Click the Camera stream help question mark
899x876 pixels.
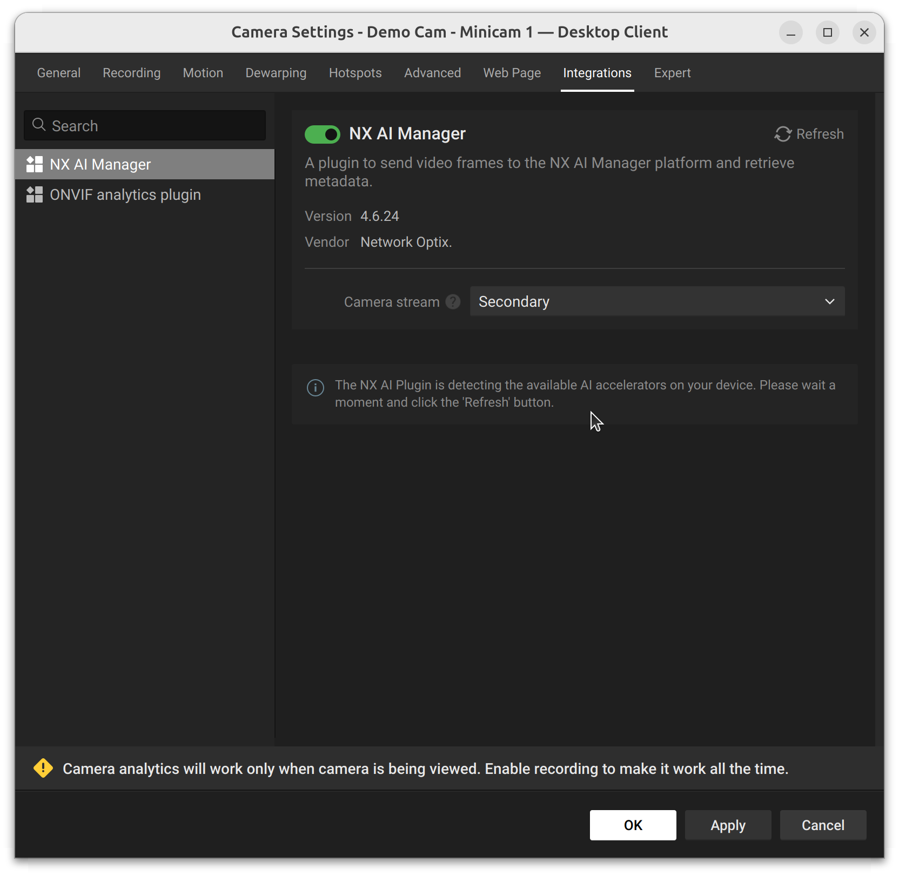pos(453,302)
